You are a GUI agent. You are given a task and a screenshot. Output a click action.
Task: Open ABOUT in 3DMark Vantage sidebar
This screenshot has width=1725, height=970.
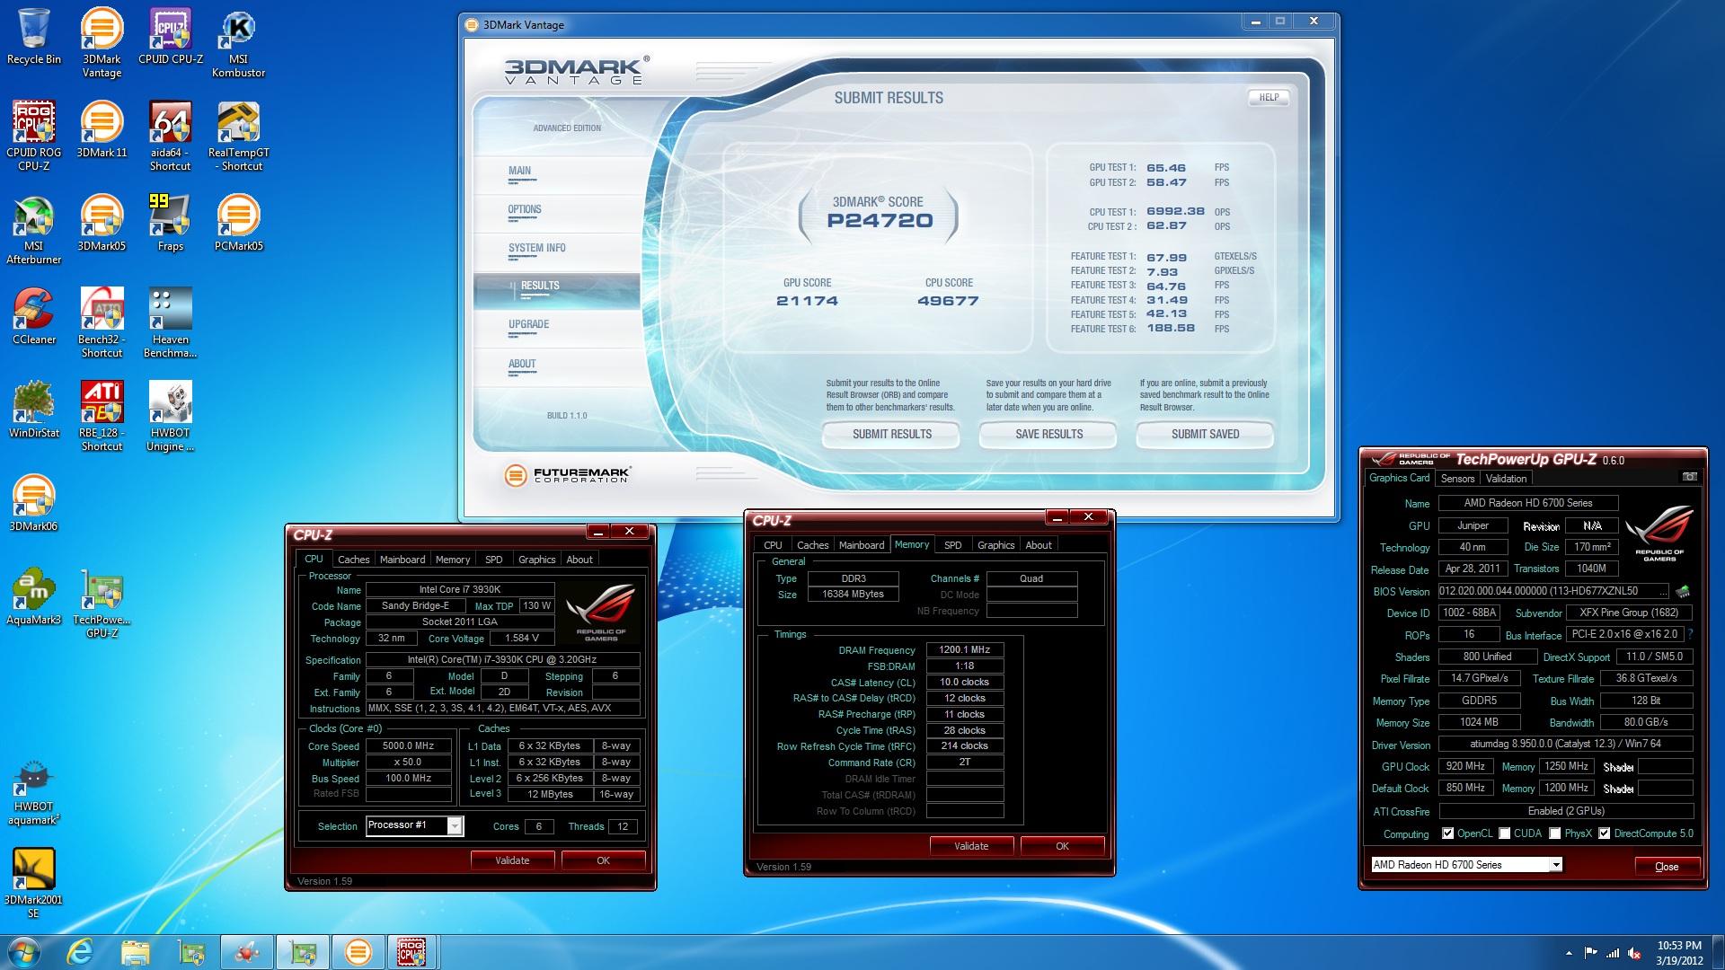pyautogui.click(x=556, y=367)
